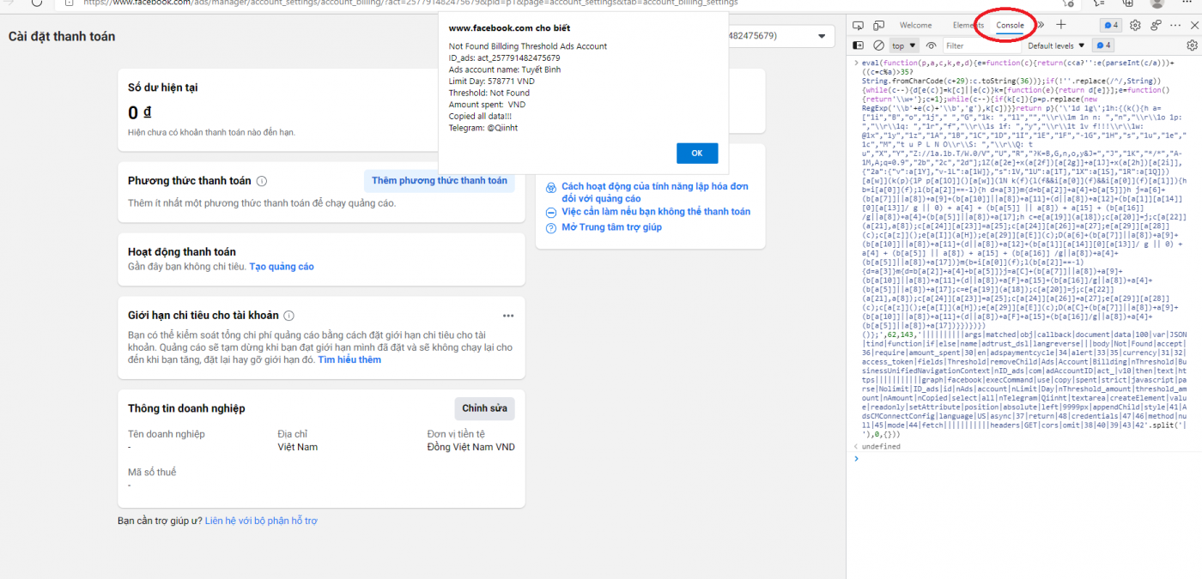Switch to the Welcome tab
The image size is (1202, 579).
click(915, 26)
